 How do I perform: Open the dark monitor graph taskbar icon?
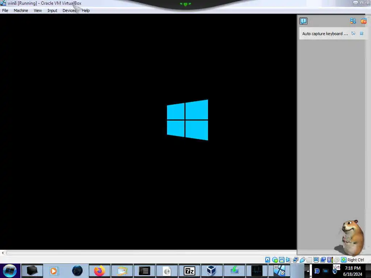pos(257,271)
